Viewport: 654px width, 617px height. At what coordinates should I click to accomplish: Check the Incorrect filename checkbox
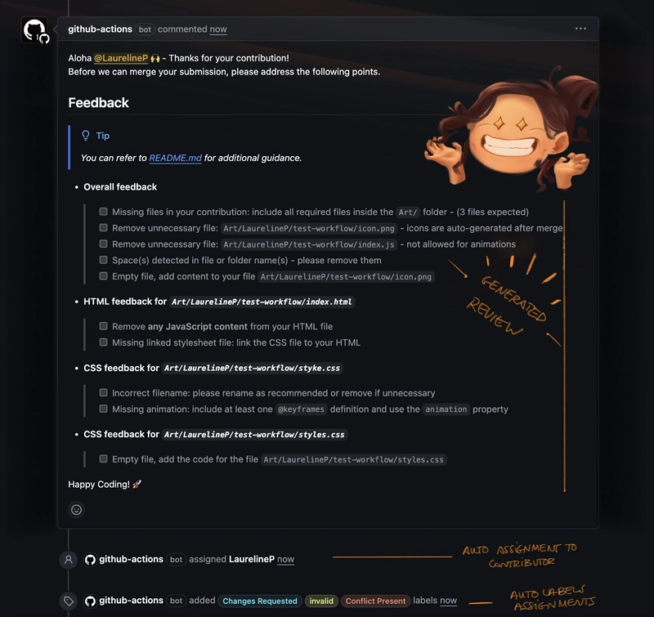pos(104,393)
